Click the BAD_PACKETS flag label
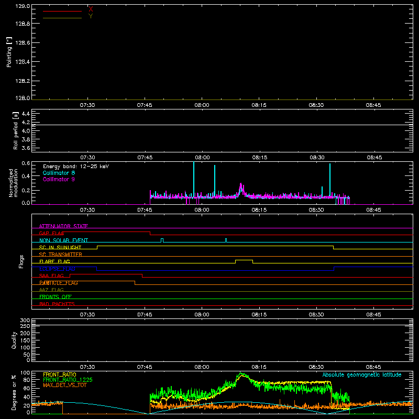Viewport: 419px width, 419px height. click(57, 304)
